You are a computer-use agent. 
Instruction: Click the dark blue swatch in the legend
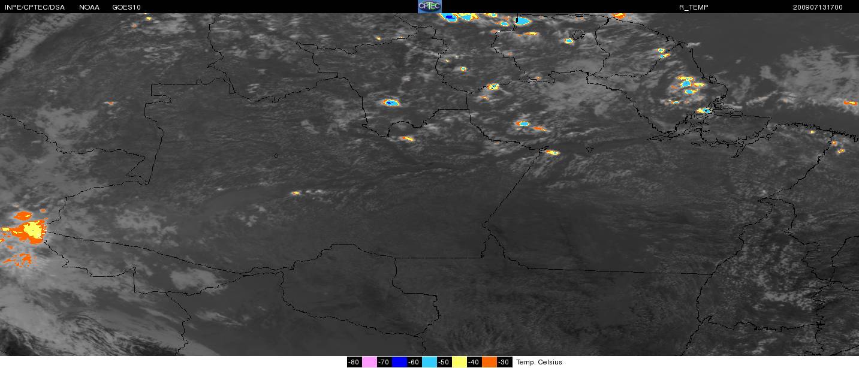399,362
